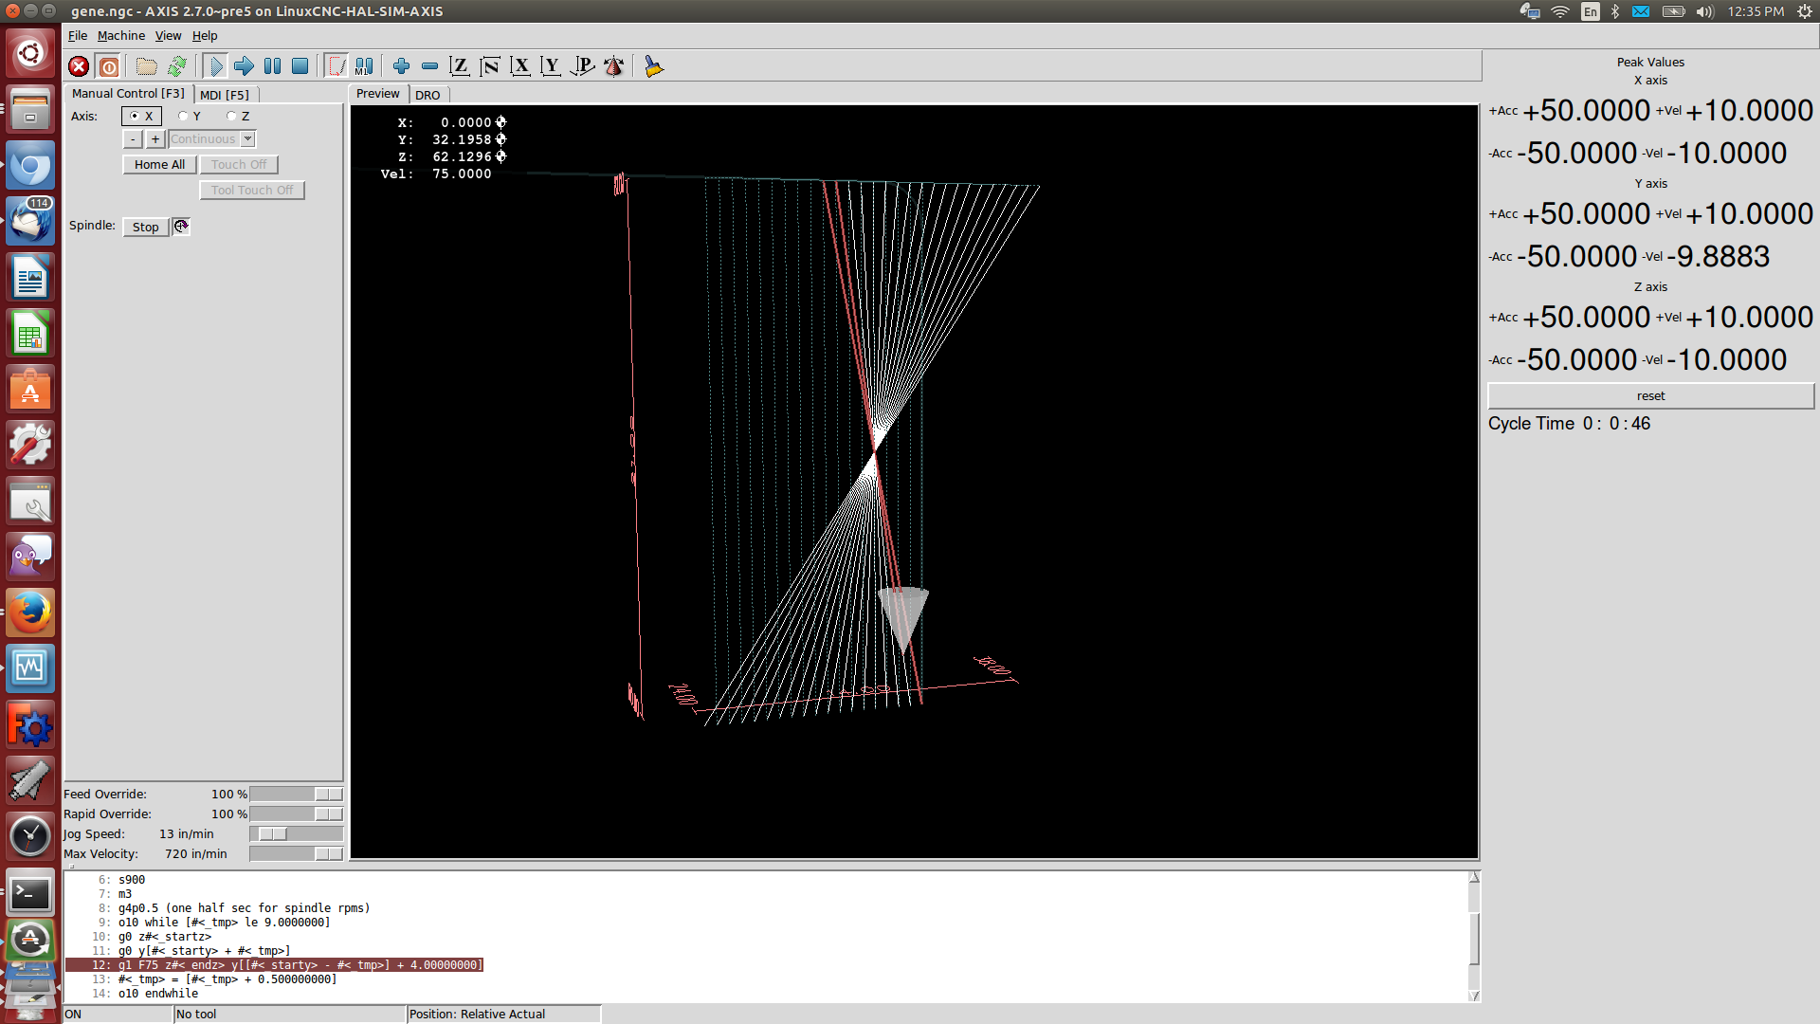Open Firefox from the launcher

click(30, 613)
